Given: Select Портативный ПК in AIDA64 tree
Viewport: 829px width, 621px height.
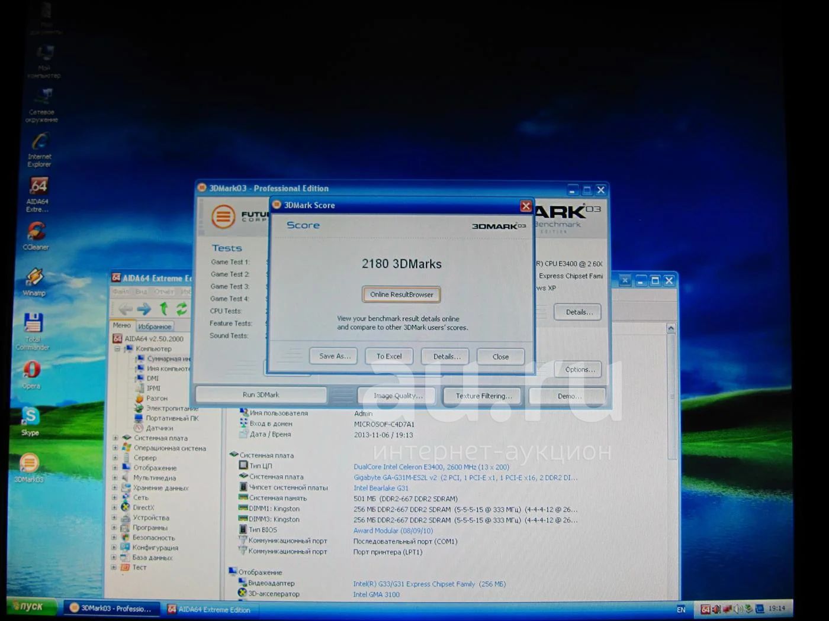Looking at the screenshot, I should pos(166,418).
